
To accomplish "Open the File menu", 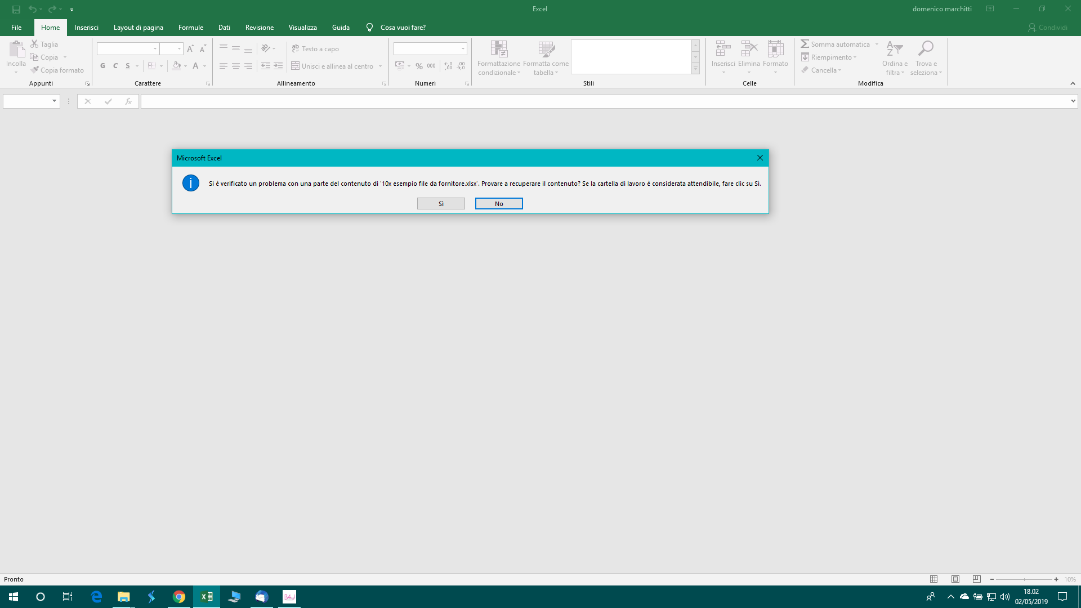I will 16,28.
